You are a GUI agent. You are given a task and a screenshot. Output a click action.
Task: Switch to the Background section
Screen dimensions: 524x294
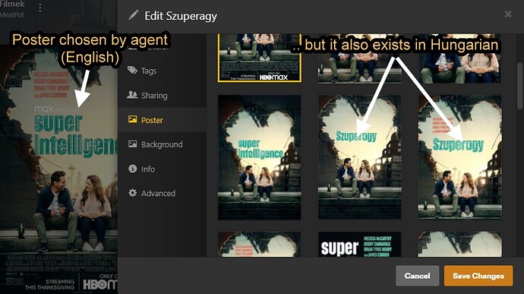162,144
